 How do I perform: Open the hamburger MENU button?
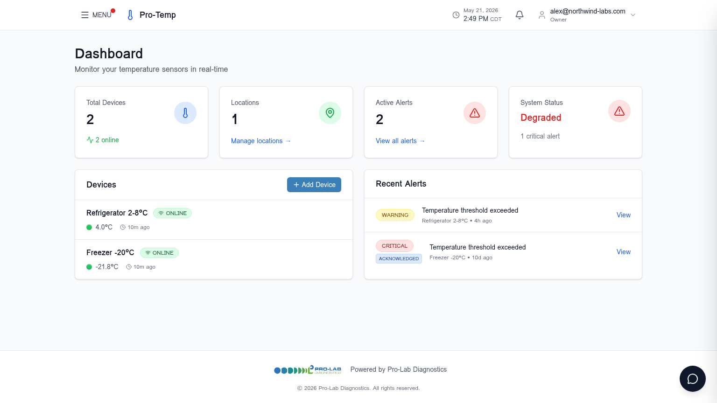pyautogui.click(x=96, y=15)
